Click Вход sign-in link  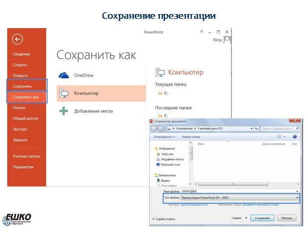(217, 40)
